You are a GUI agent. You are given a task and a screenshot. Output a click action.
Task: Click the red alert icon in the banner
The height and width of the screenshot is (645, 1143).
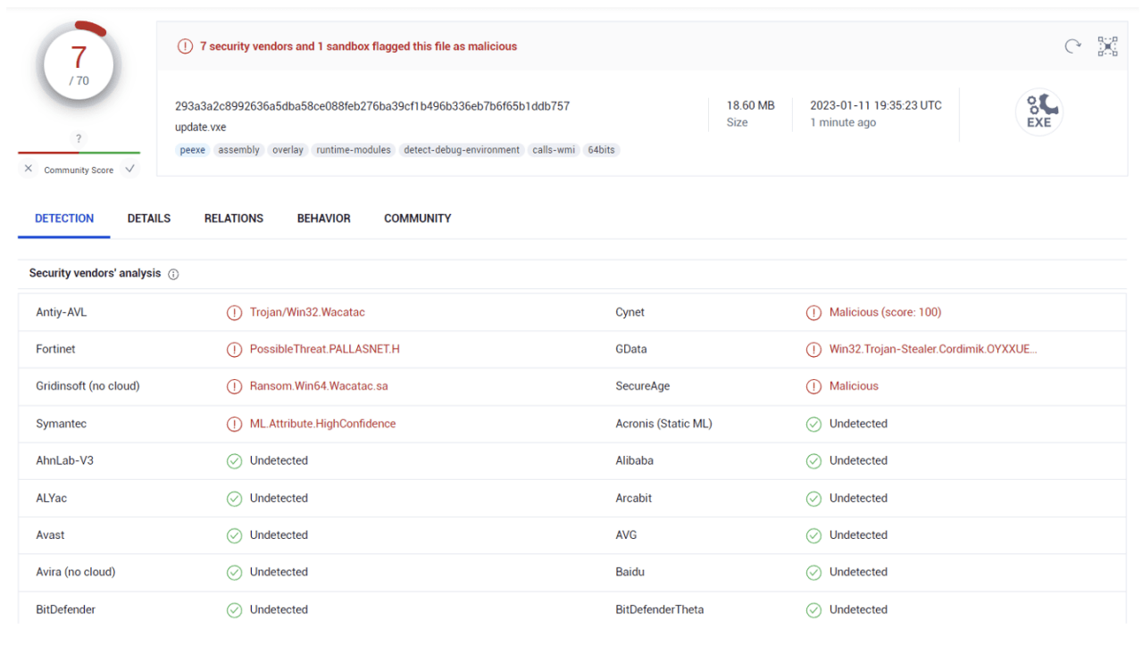pos(185,46)
